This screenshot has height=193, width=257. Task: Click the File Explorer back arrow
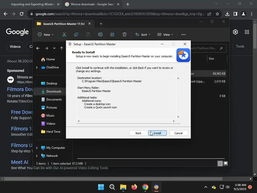pos(38,48)
